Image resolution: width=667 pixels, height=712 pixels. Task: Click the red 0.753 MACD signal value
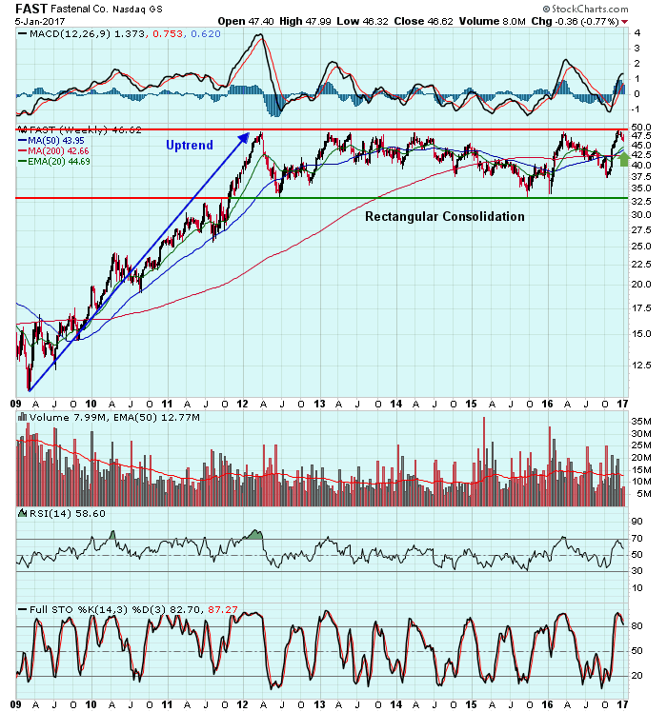(x=168, y=34)
